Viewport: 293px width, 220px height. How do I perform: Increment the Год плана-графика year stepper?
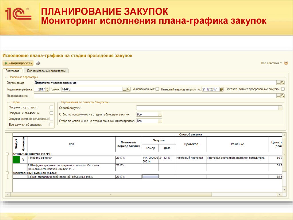(47, 88)
